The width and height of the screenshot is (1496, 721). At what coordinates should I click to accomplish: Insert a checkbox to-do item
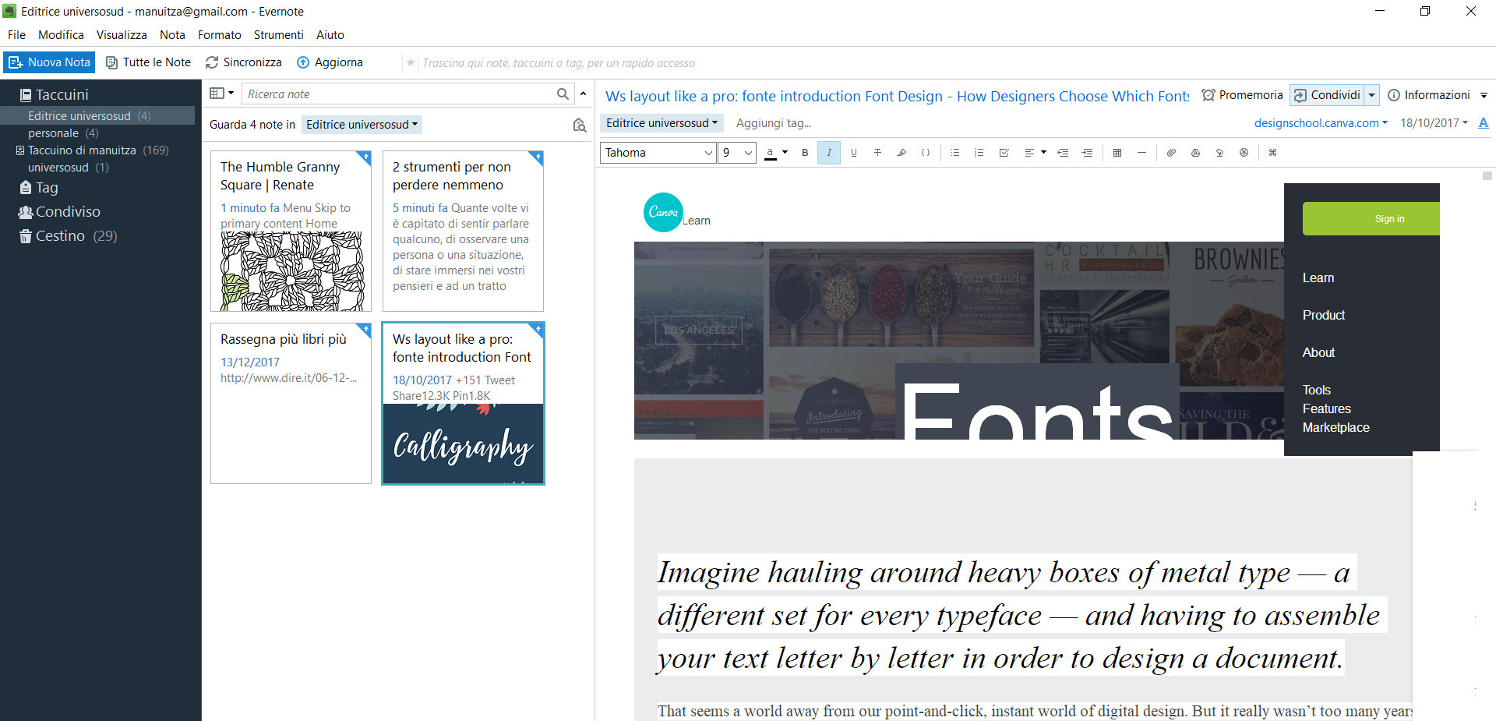(1004, 153)
